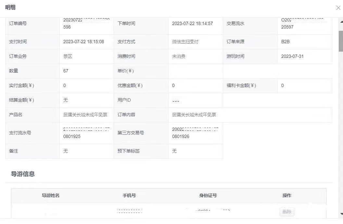Click the quantity value 67

[x=66, y=71]
